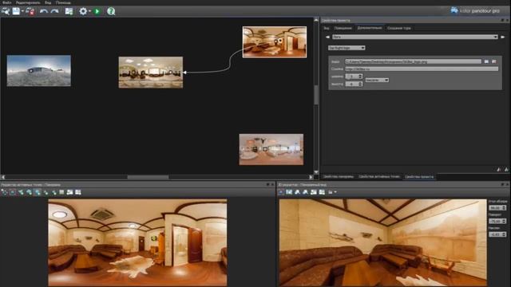Open the wide plugin selection dropdown

pos(415,37)
